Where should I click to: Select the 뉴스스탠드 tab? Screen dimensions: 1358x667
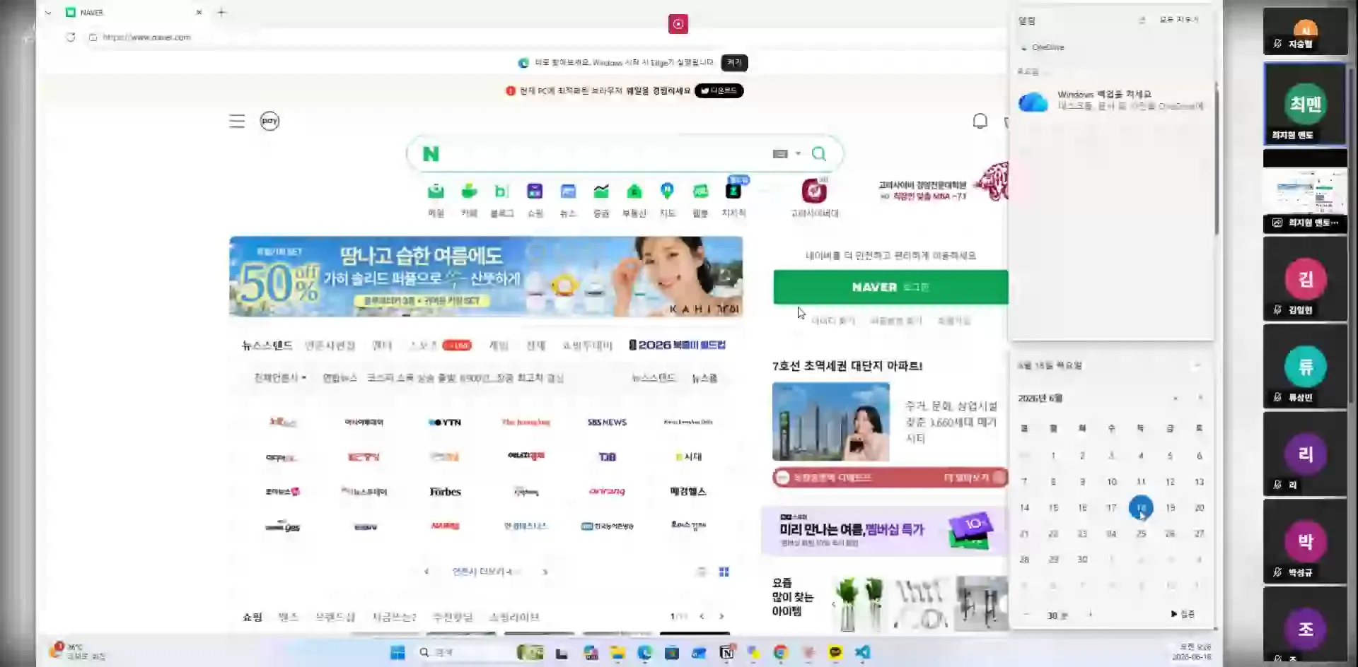267,346
